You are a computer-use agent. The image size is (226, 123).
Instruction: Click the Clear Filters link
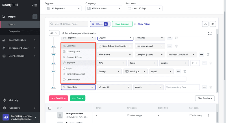(142, 24)
